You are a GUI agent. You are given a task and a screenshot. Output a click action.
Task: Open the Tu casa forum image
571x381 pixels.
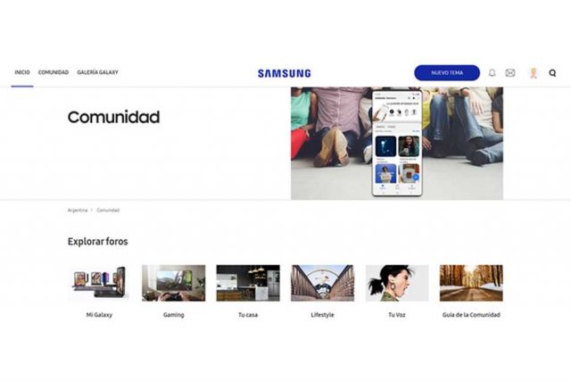tap(248, 283)
